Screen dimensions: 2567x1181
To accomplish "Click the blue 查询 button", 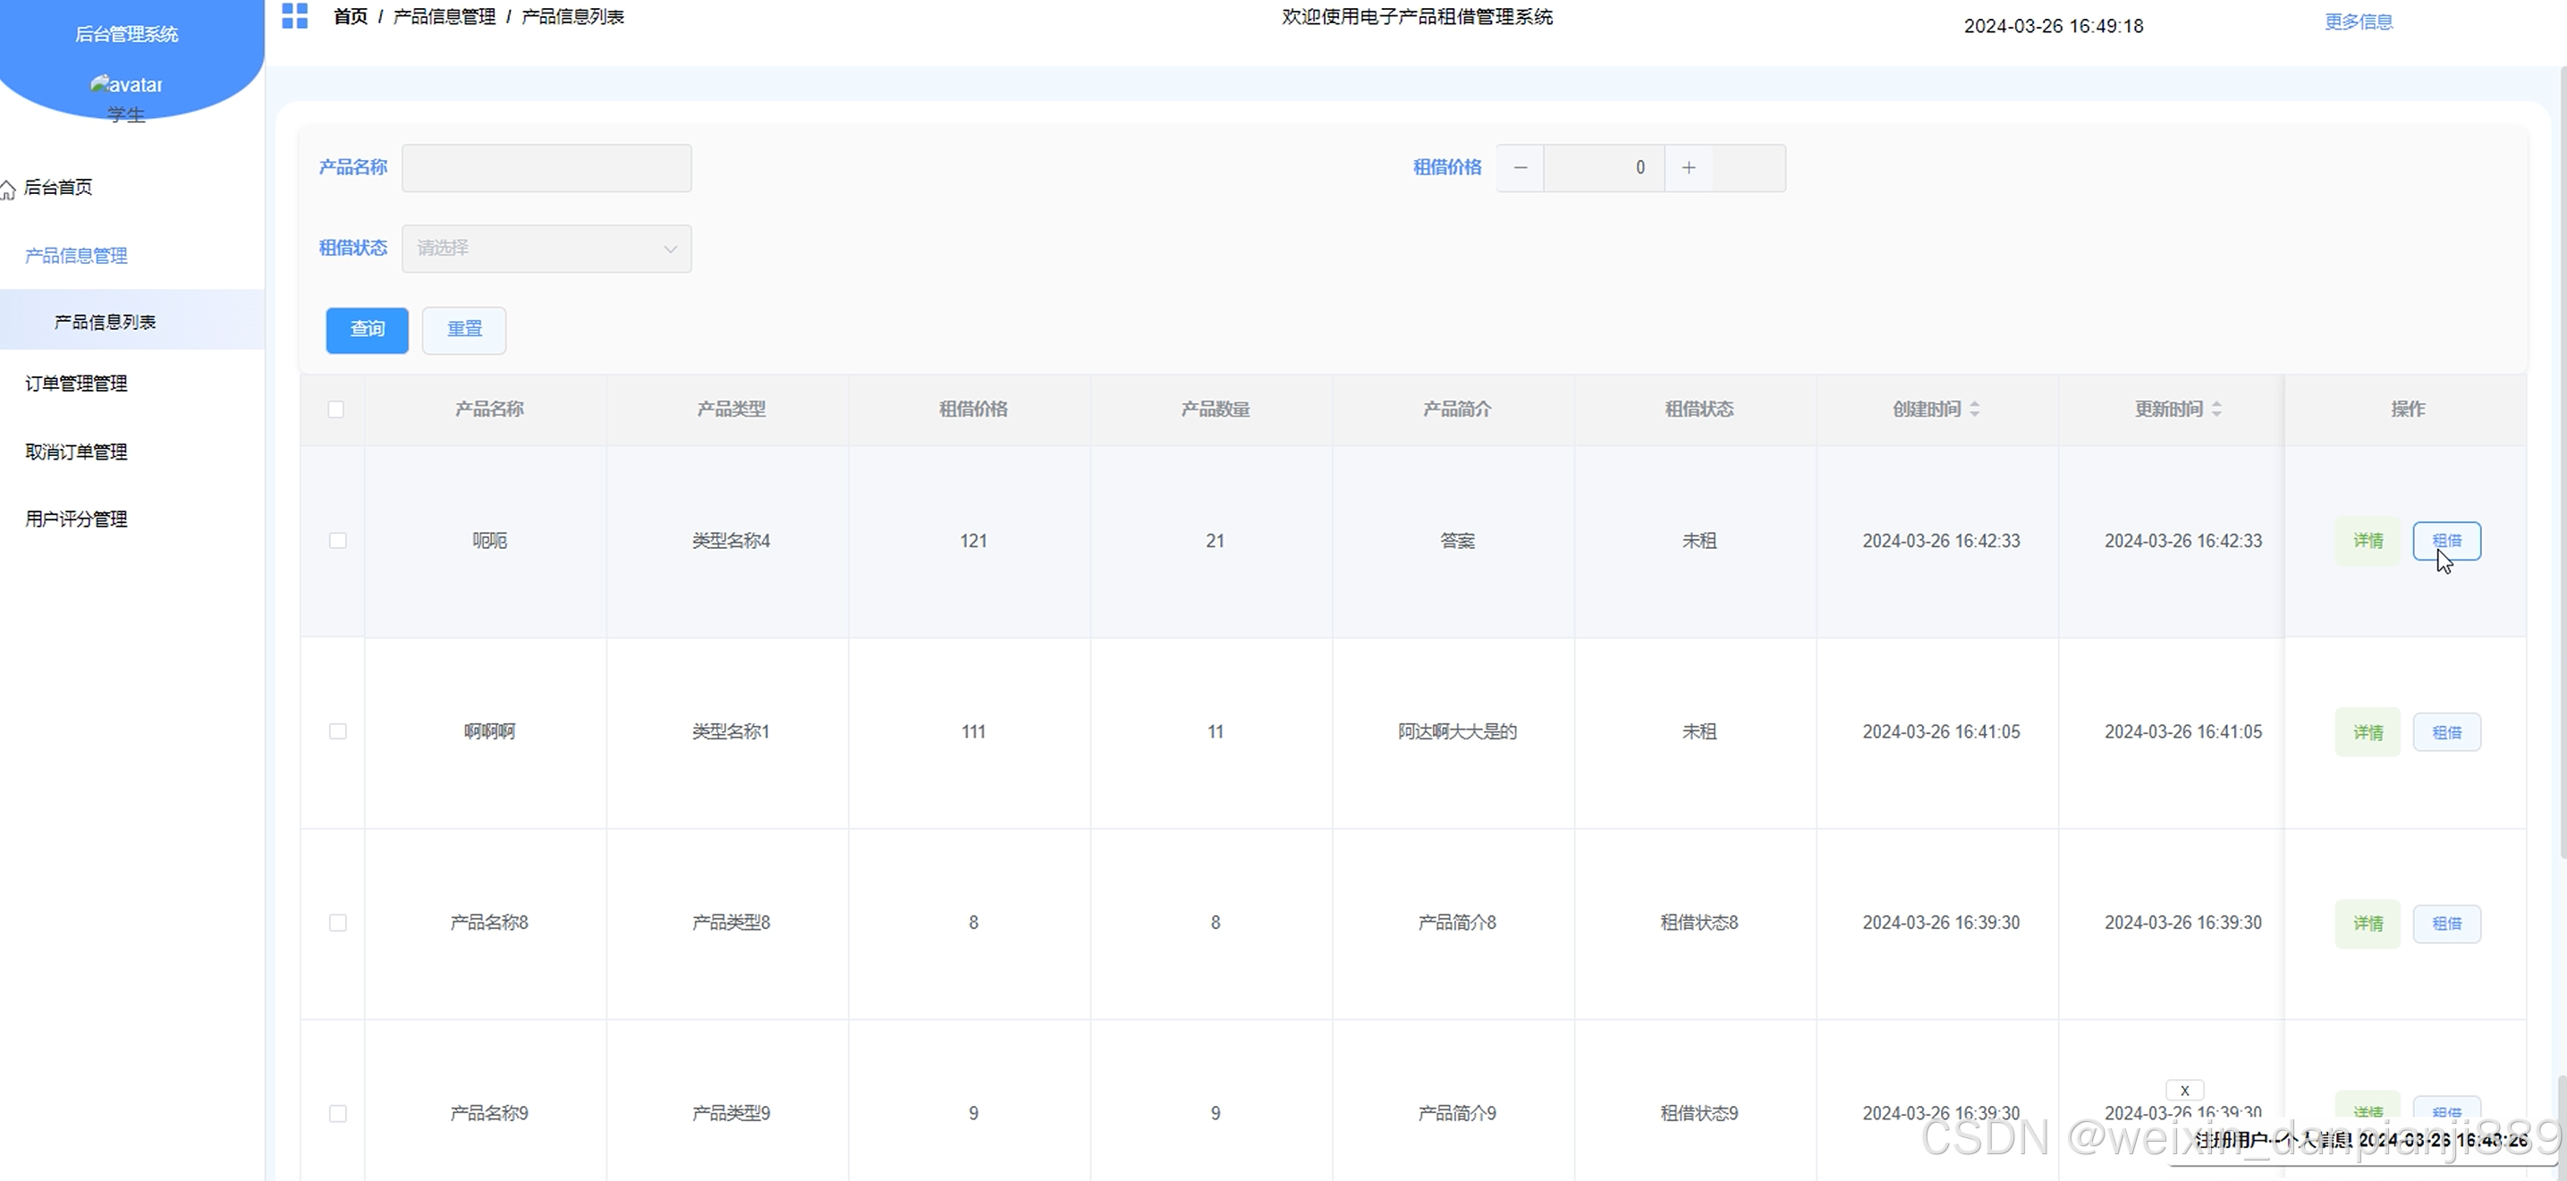I will point(367,330).
